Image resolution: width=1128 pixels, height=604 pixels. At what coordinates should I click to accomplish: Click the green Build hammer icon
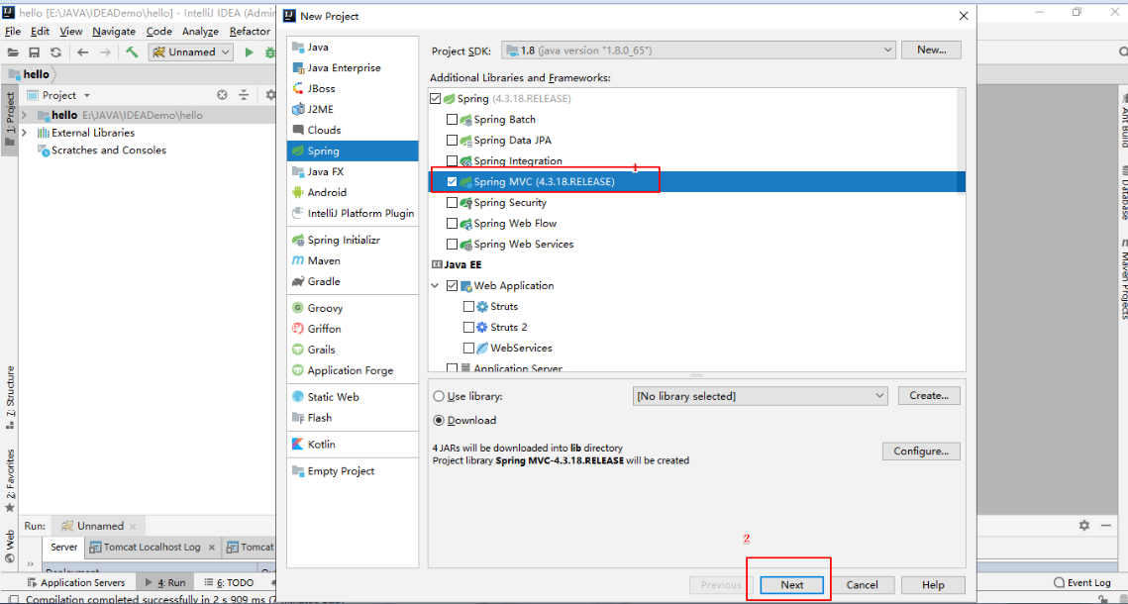click(x=132, y=51)
